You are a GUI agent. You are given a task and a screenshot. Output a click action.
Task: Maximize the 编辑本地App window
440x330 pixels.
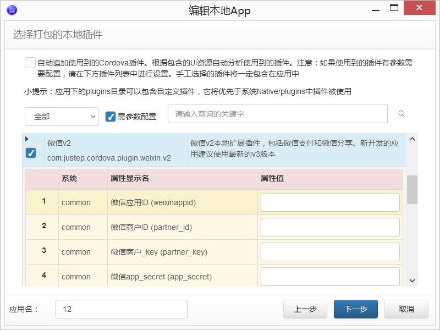394,8
